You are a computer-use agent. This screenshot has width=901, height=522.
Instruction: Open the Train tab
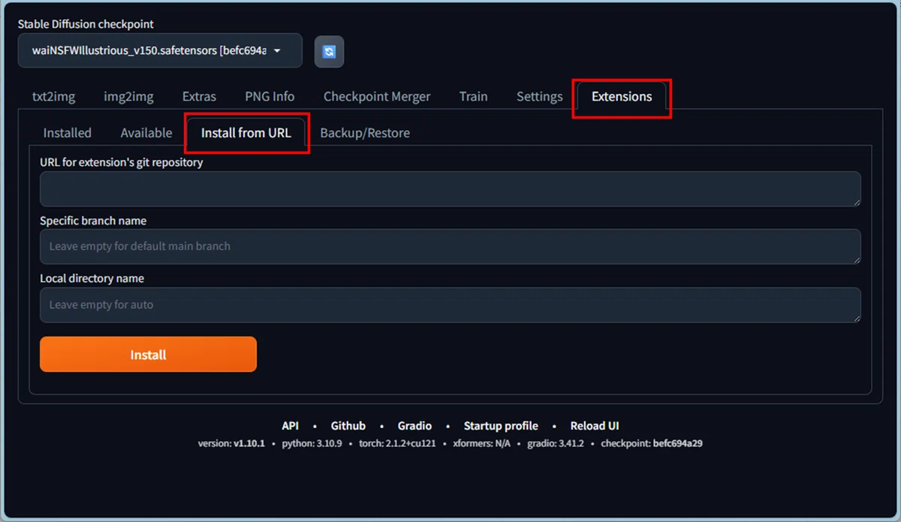coord(473,96)
